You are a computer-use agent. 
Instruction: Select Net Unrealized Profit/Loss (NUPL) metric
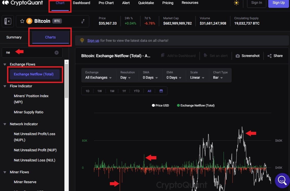pyautogui.click(x=34, y=137)
